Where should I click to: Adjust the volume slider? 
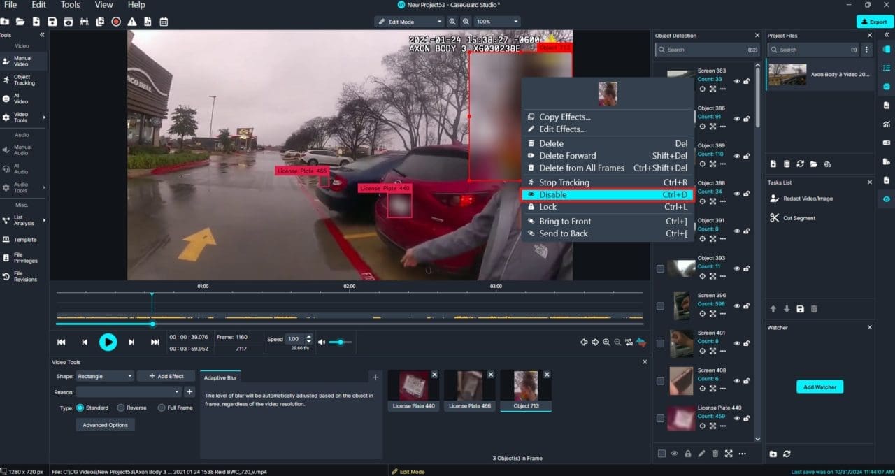[x=341, y=342]
